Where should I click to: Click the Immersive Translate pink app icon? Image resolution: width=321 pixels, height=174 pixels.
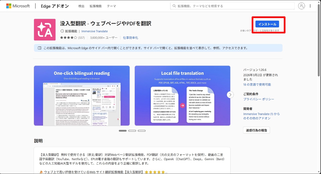tap(45, 30)
